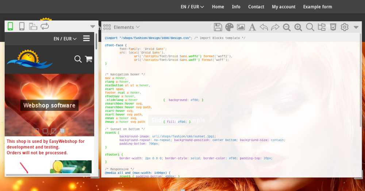Open editor settings gear
Screen dimensions: 365x191
(x=345, y=27)
